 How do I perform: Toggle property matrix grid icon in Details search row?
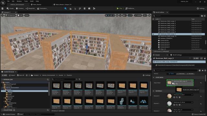tap(200, 71)
